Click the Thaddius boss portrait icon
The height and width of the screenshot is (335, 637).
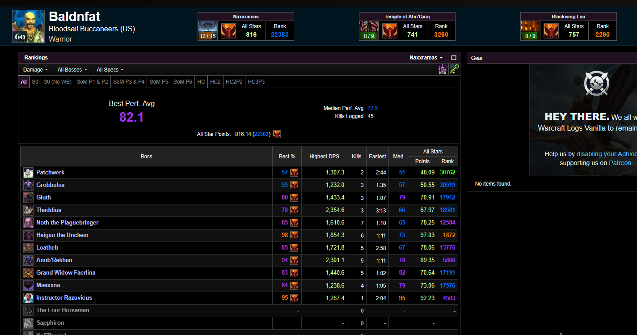click(x=28, y=210)
